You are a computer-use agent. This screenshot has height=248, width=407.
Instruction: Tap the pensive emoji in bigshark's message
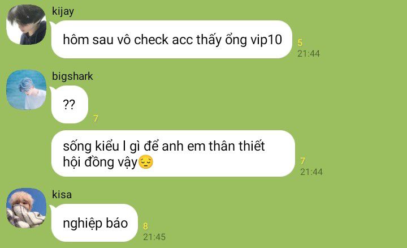pos(146,162)
